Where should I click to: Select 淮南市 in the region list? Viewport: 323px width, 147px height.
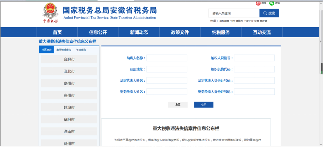pos(69,131)
